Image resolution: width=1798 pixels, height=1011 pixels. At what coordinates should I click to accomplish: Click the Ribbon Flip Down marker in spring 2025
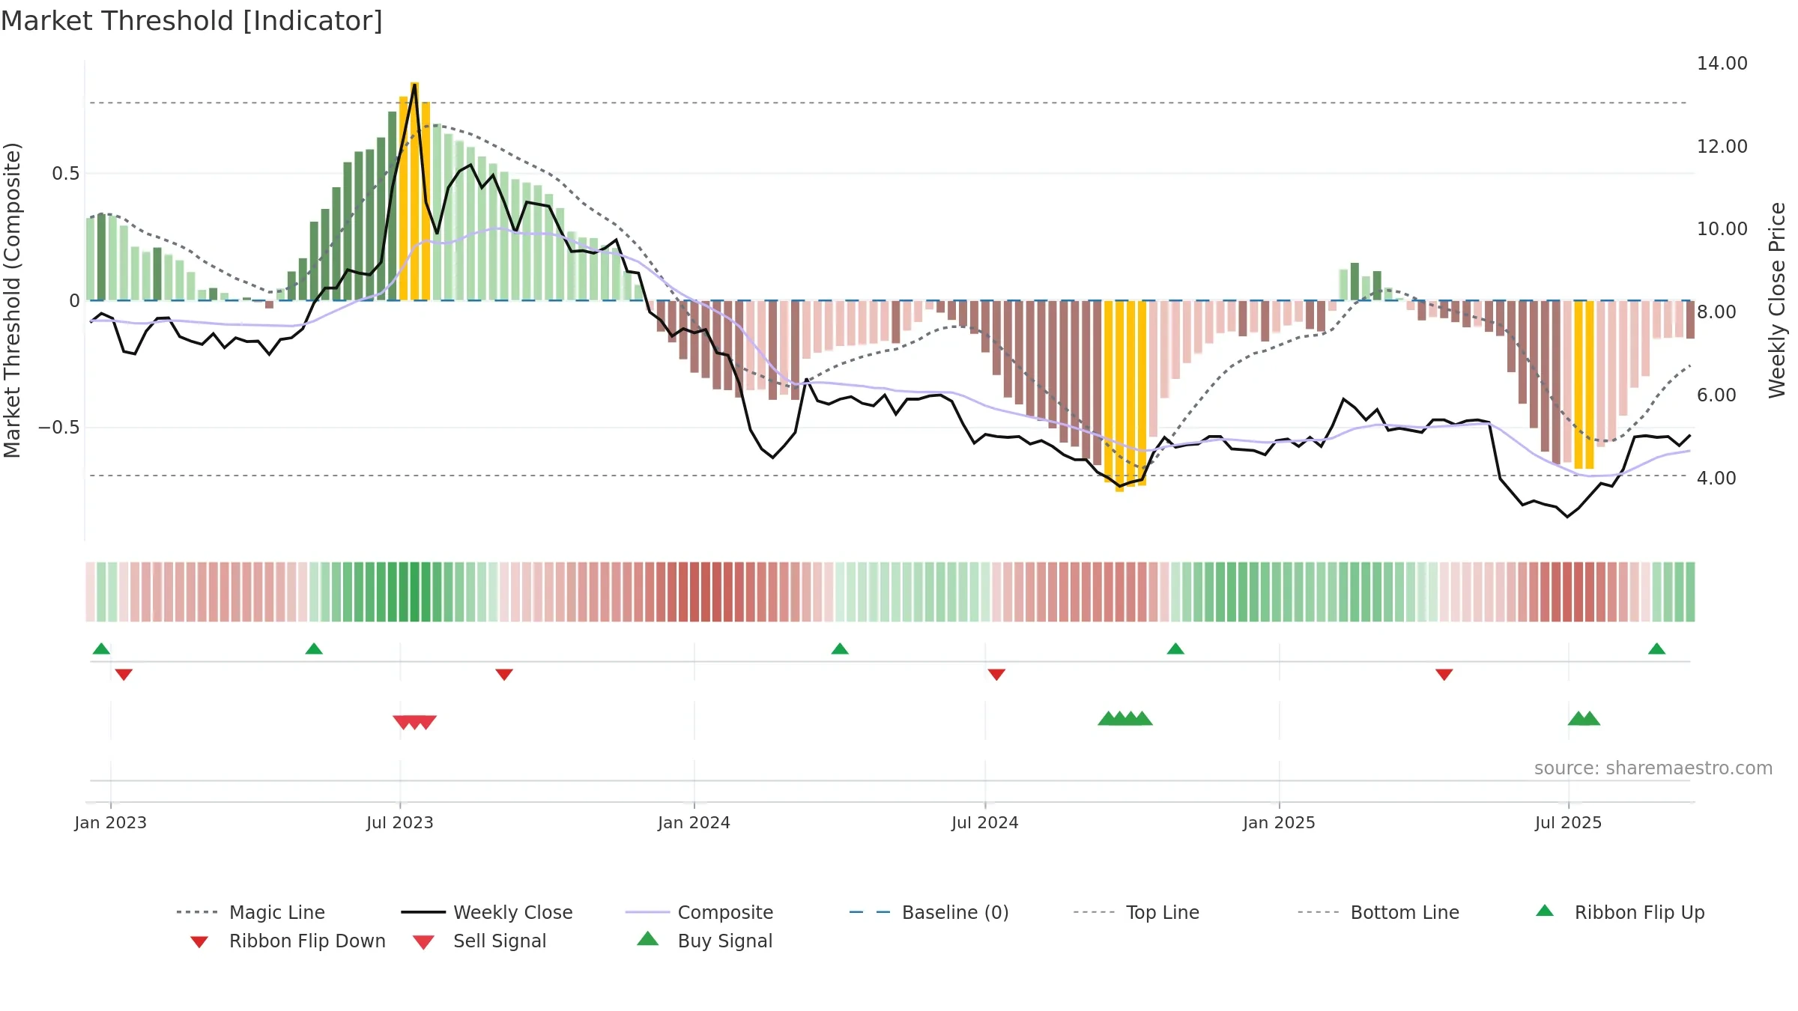click(1444, 675)
